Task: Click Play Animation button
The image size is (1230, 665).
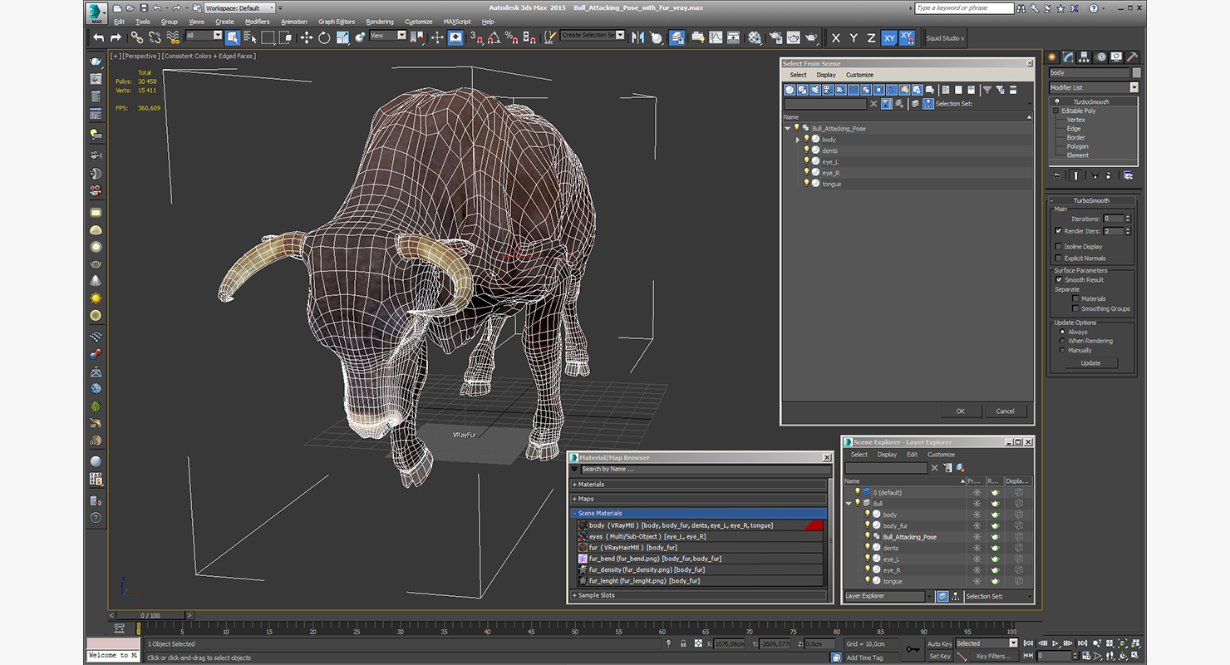Action: coord(1055,643)
